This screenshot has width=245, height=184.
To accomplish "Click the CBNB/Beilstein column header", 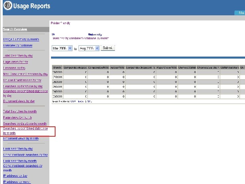I will pyautogui.click(x=230, y=67).
